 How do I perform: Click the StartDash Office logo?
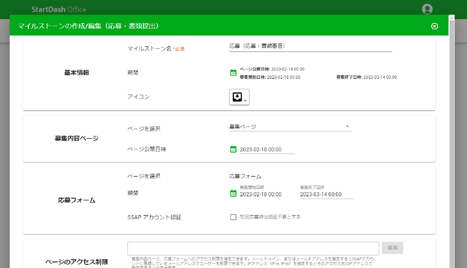point(59,9)
